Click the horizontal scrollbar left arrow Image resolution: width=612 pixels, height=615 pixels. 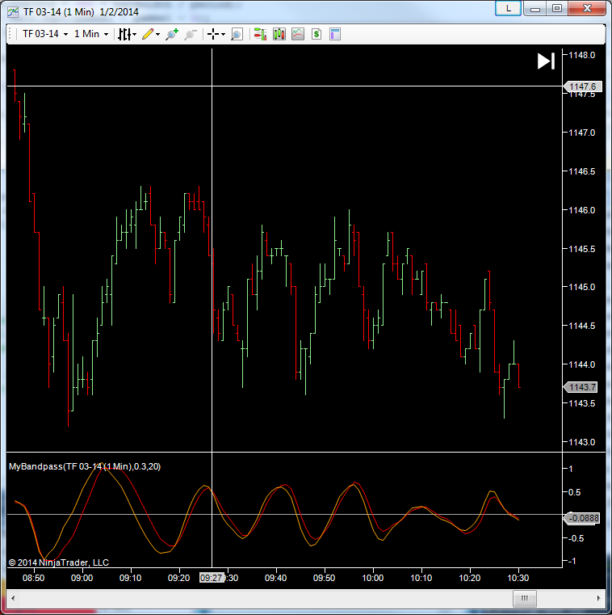[x=13, y=598]
